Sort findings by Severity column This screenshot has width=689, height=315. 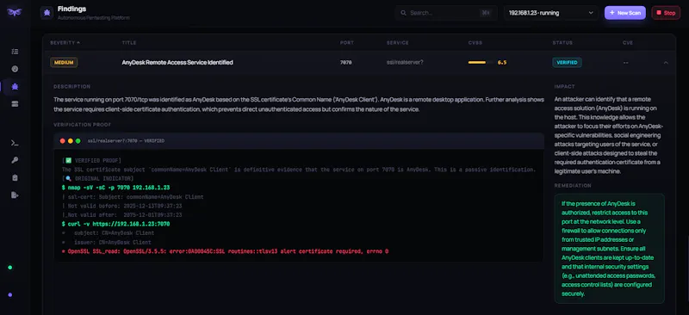coord(65,43)
